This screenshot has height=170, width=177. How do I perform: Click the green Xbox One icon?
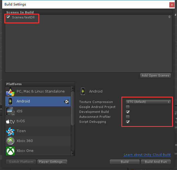[10, 151]
